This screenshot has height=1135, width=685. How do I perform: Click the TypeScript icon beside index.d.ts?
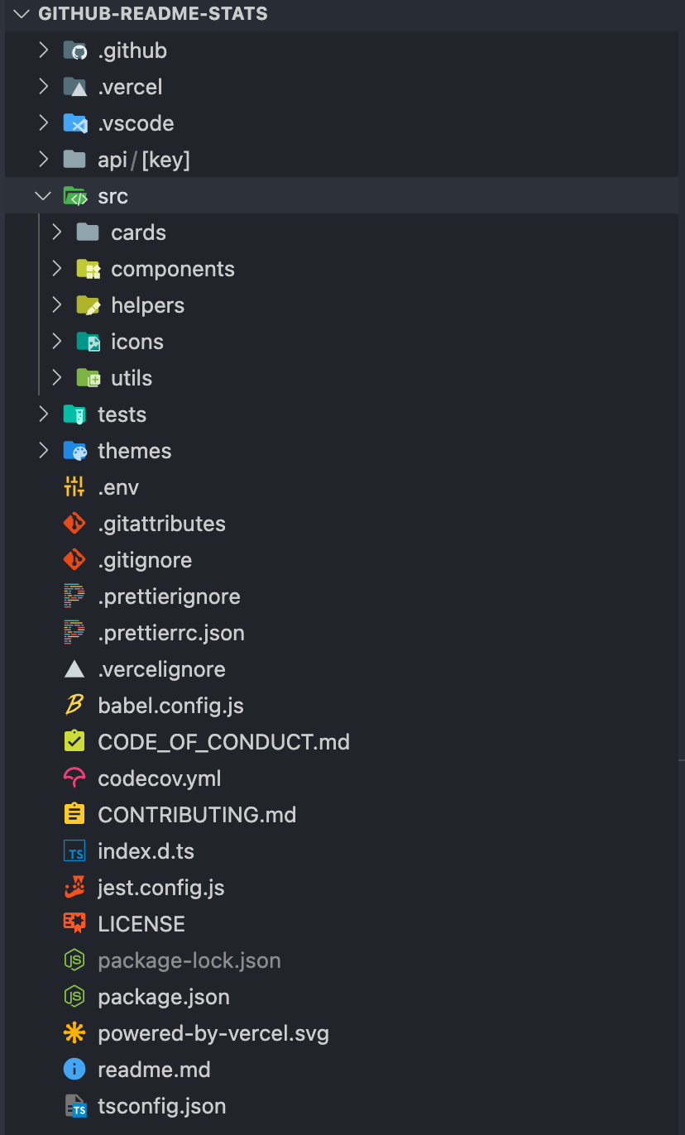tap(74, 851)
